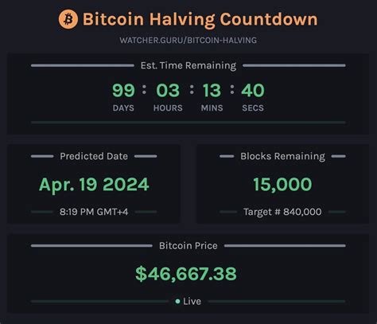Click the Bitcoin Price heading
Image resolution: width=377 pixels, height=324 pixels.
188,246
